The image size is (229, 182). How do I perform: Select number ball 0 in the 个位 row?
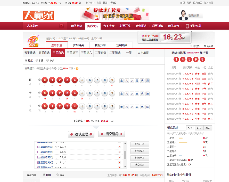tap(45, 106)
